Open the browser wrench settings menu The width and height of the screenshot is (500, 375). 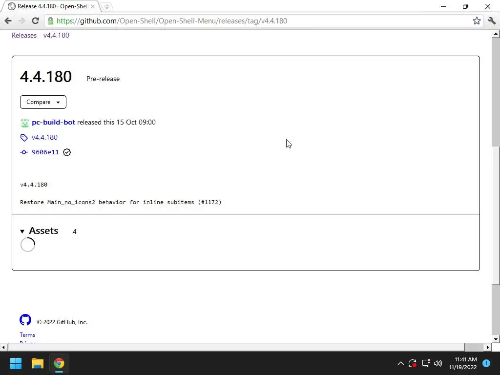tap(492, 21)
